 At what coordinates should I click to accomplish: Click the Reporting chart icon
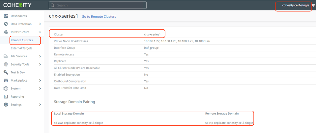(x=6, y=97)
